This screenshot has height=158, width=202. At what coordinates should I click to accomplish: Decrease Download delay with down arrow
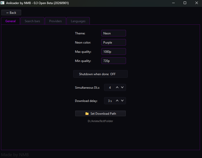click(122, 101)
